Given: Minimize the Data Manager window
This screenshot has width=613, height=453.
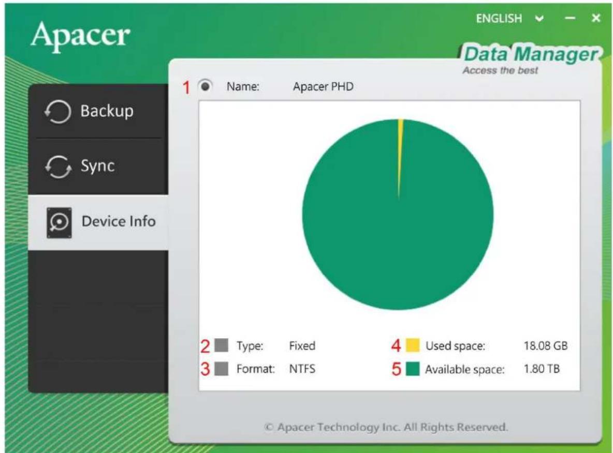Looking at the screenshot, I should [570, 18].
